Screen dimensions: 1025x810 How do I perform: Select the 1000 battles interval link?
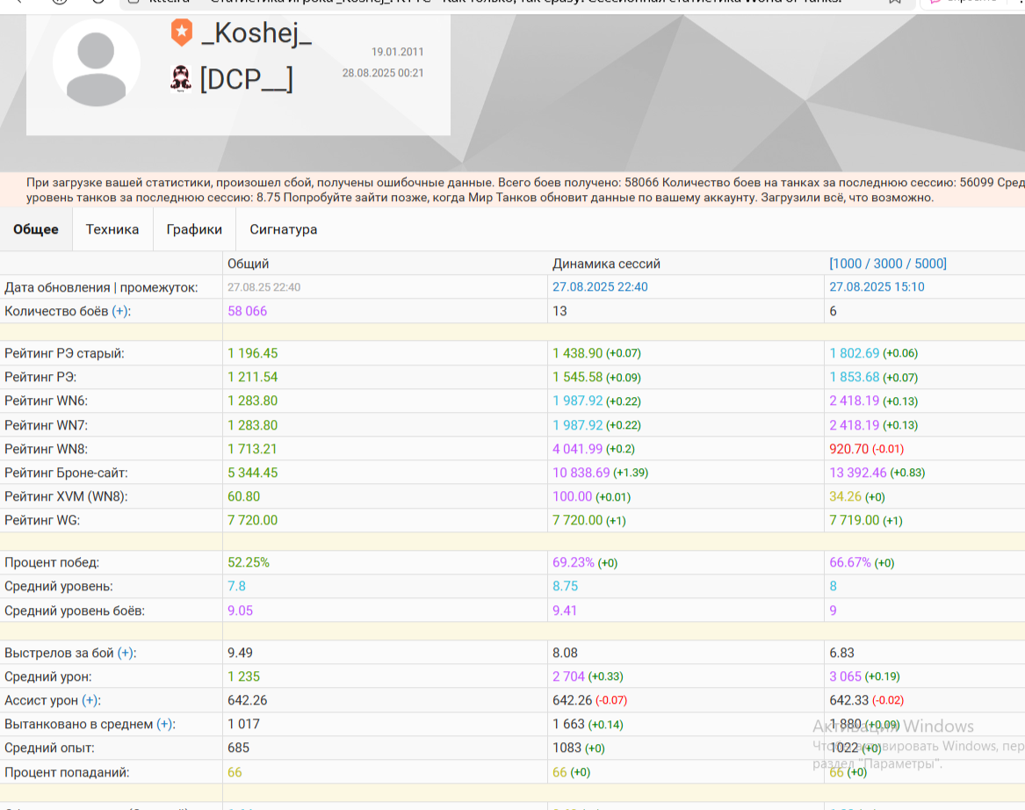(x=848, y=264)
